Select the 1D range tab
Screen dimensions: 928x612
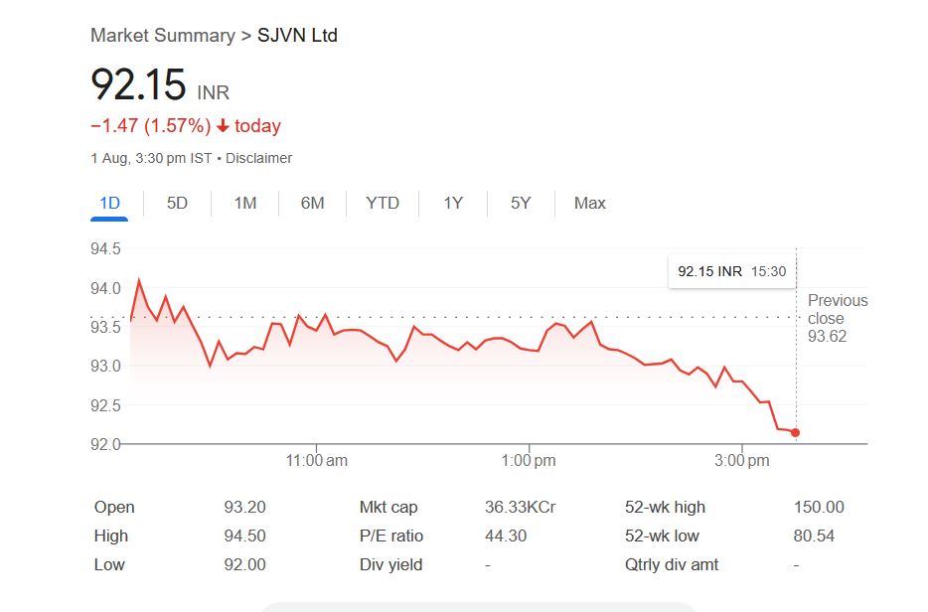pyautogui.click(x=109, y=203)
